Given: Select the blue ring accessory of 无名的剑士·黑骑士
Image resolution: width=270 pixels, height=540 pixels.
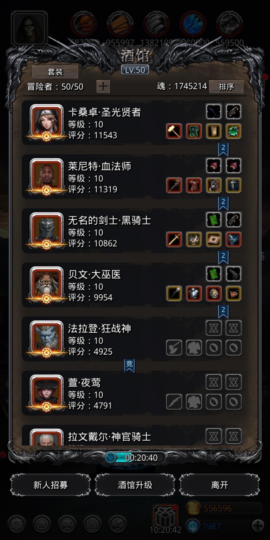Looking at the screenshot, I should (233, 239).
